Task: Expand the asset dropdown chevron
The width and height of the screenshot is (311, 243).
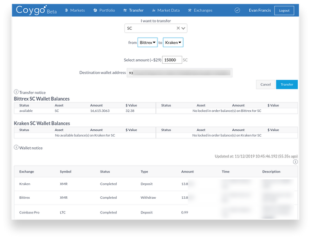Action: (183, 28)
